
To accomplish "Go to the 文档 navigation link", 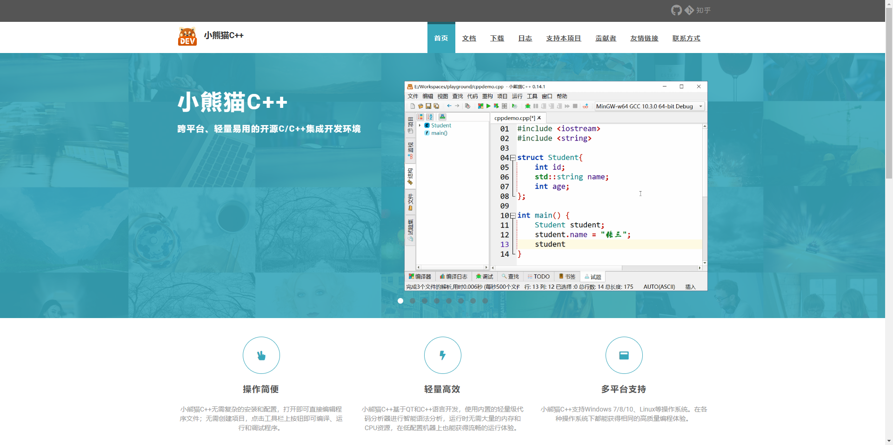I will tap(469, 38).
